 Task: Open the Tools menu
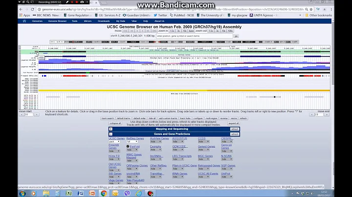click(x=74, y=21)
